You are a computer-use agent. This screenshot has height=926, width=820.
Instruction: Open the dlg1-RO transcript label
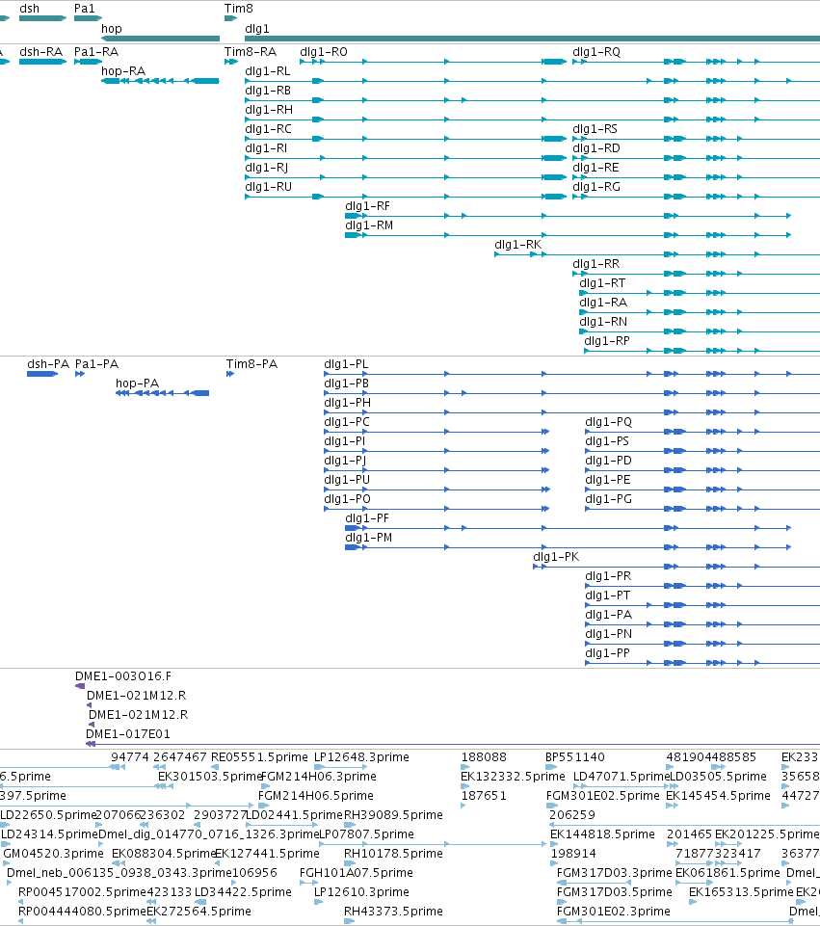(324, 52)
